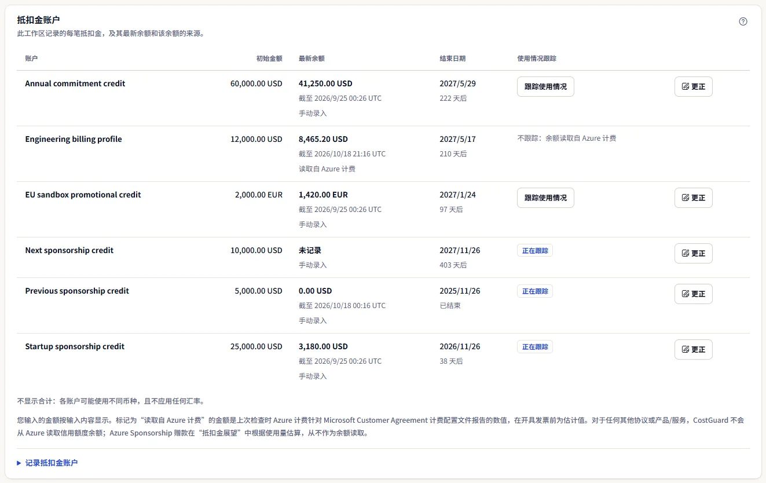Click the 抵扣金账户 panel title
Screen dimensions: 766x483
[39, 20]
